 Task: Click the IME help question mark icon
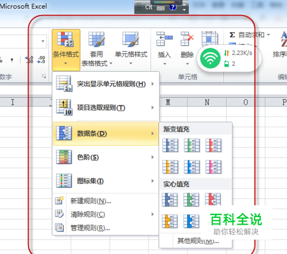(173, 7)
